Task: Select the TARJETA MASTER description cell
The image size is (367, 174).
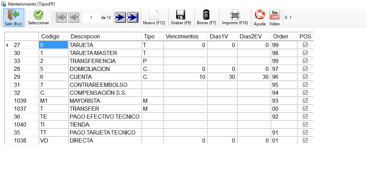Action: tap(105, 53)
